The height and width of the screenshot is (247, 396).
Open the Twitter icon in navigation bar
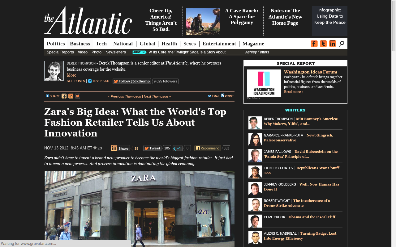(x=323, y=44)
